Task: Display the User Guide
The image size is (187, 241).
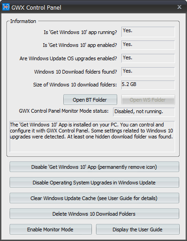Action: tap(138, 230)
